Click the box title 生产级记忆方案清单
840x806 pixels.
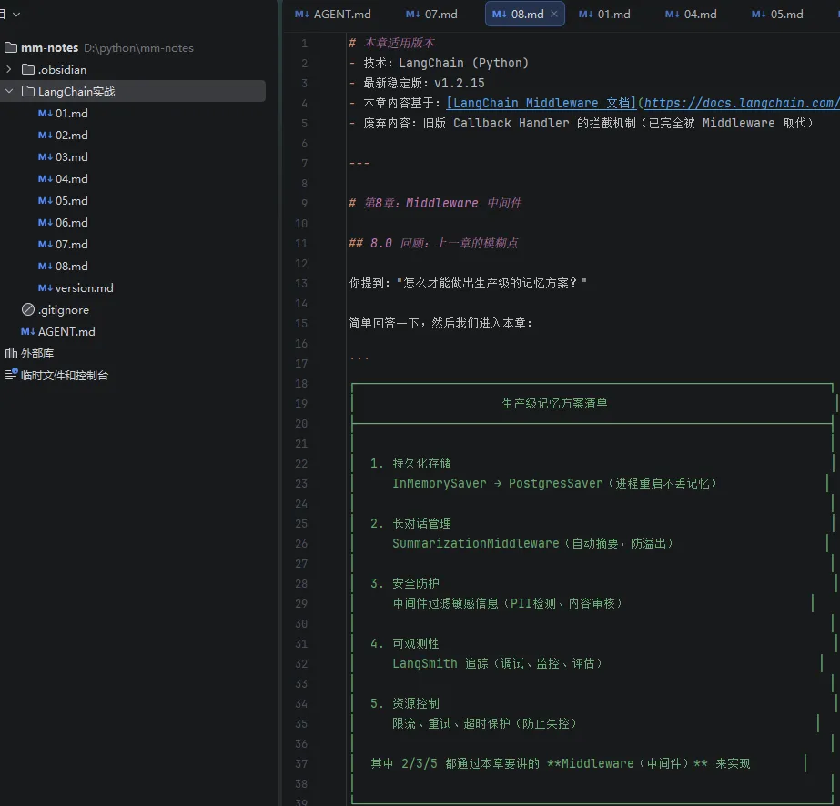pyautogui.click(x=554, y=403)
